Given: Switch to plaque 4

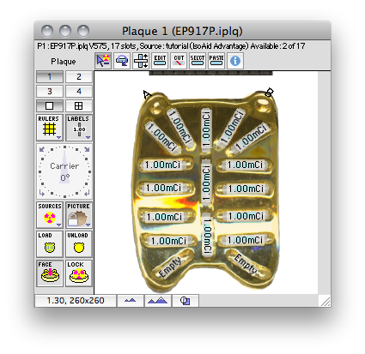Looking at the screenshot, I should [x=79, y=92].
